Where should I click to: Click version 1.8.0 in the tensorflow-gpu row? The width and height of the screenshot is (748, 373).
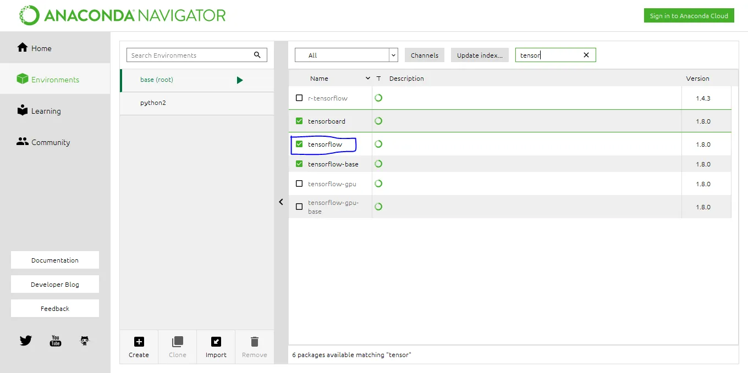[x=703, y=184]
